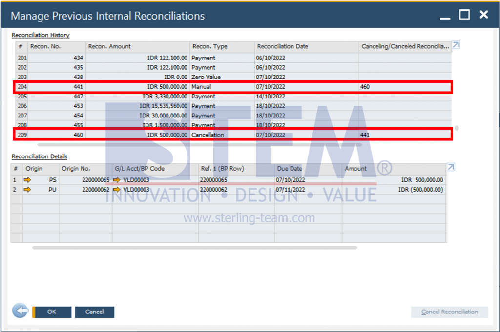Click the Cancel Reconciliation button
The width and height of the screenshot is (500, 332).
pos(449,312)
